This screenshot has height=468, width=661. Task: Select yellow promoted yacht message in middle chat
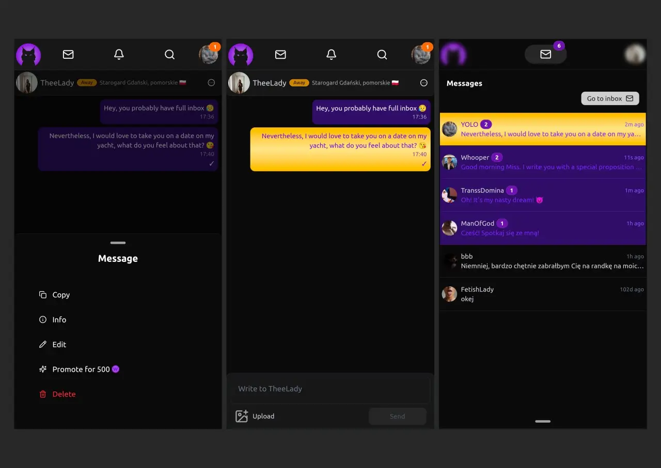[340, 149]
